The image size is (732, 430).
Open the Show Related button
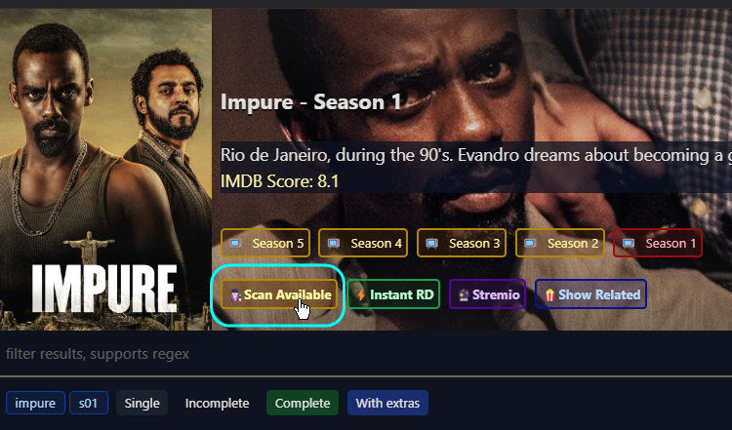pyautogui.click(x=590, y=294)
